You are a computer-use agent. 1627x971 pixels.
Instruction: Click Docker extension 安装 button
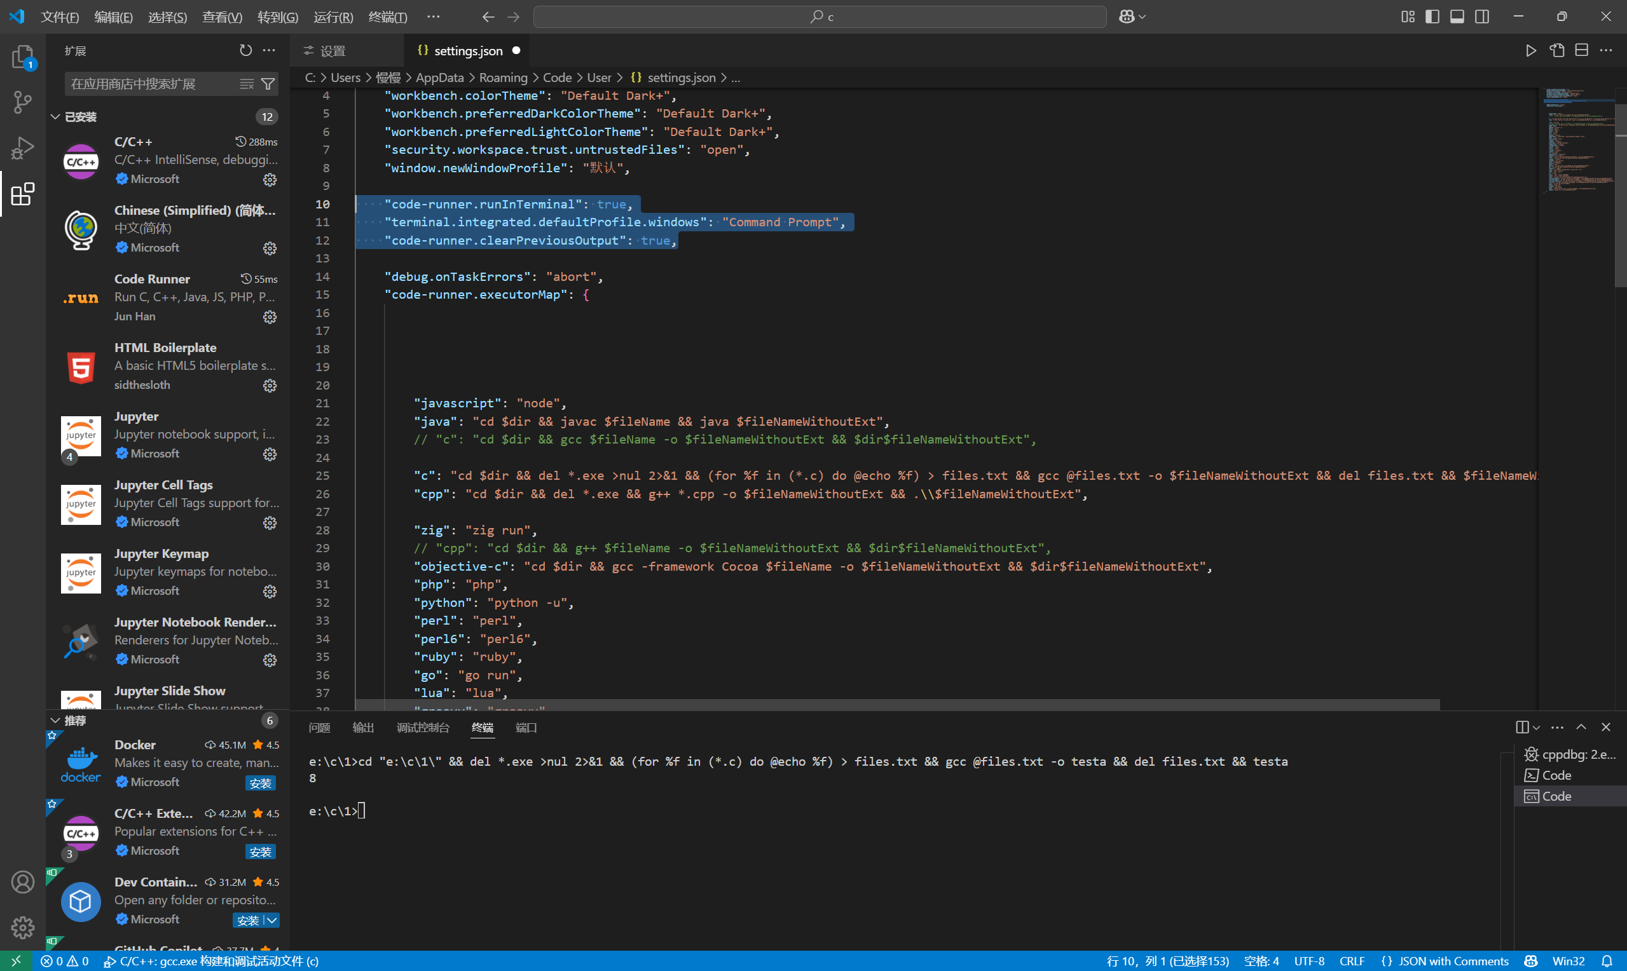click(261, 783)
